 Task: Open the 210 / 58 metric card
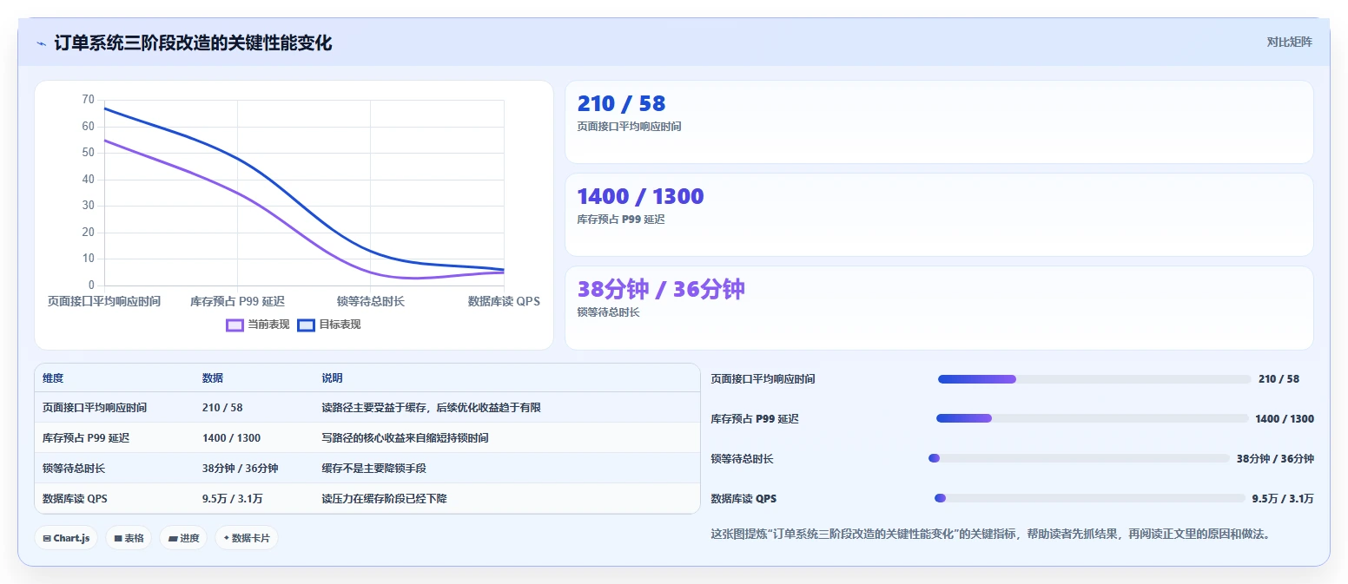[x=939, y=122]
